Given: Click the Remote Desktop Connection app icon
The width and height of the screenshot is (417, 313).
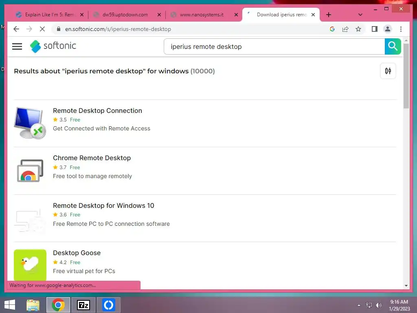Looking at the screenshot, I should [x=30, y=123].
